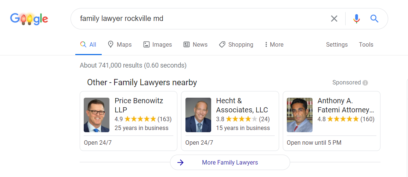408x177 pixels.
Task: Click the blue magnifier search button
Action: 374,19
